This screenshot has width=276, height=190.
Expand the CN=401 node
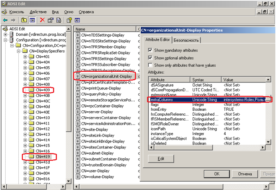tap(25, 57)
